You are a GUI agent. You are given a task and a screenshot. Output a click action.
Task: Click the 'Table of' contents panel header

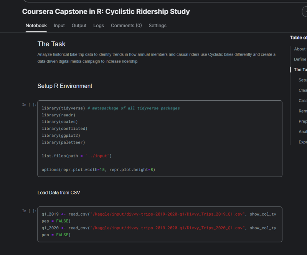coord(299,38)
